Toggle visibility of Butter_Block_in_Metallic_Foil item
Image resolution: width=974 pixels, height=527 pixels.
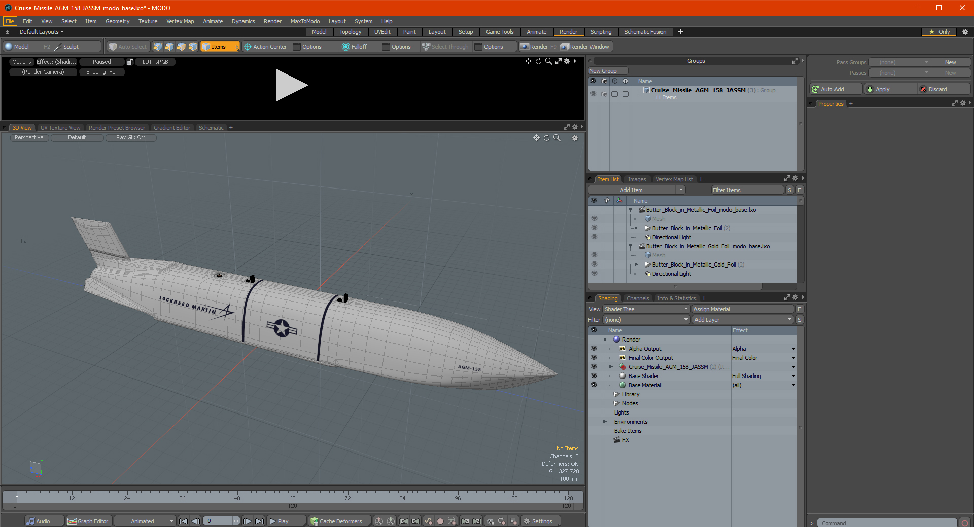[594, 228]
